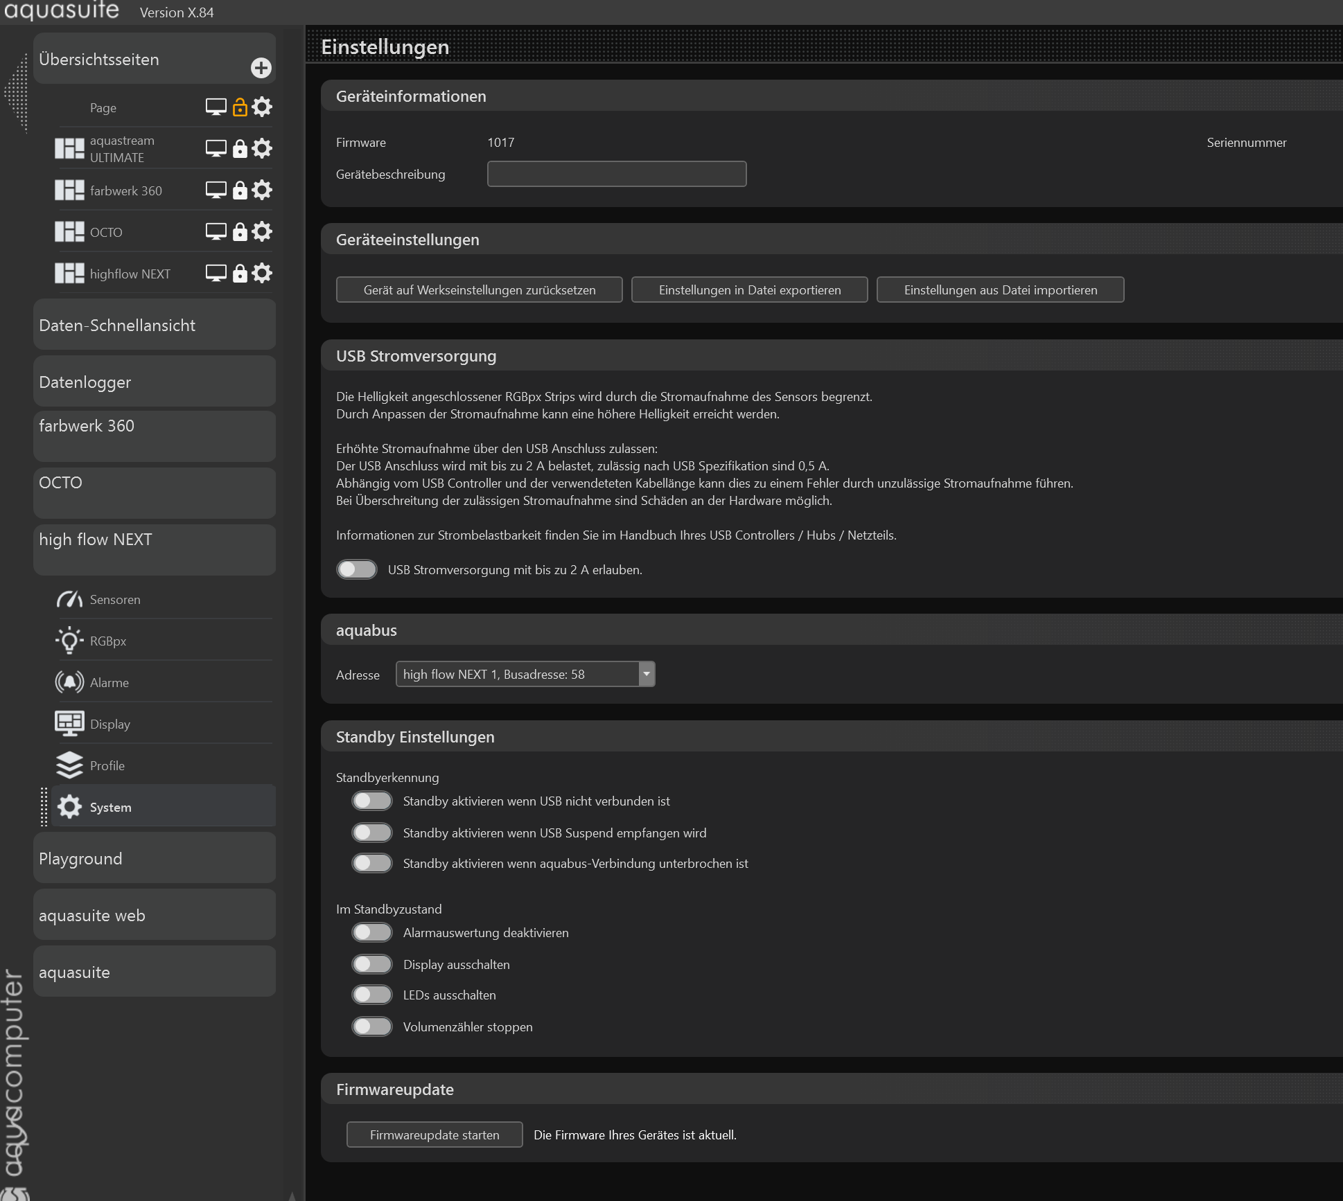
Task: Open gear settings for aquastream ULTIMATE page
Action: coord(262,148)
